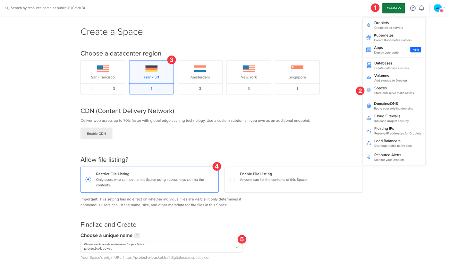Open notifications with the bell icon
This screenshot has height=264, width=449.
(x=421, y=8)
